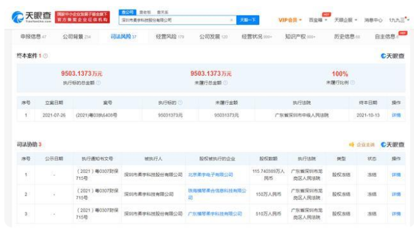Open the 北京柔宇电子有限公司 company link
Screen dimensions: 414x235
pos(210,175)
